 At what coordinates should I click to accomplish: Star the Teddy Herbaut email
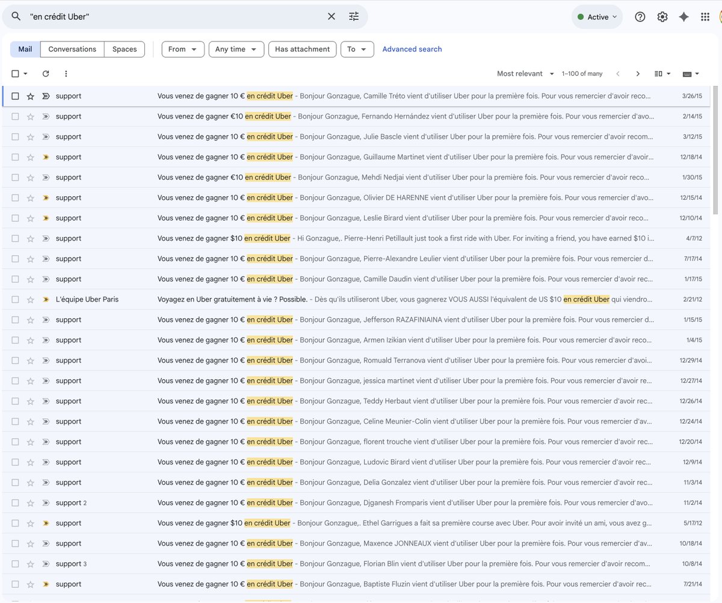(x=31, y=401)
